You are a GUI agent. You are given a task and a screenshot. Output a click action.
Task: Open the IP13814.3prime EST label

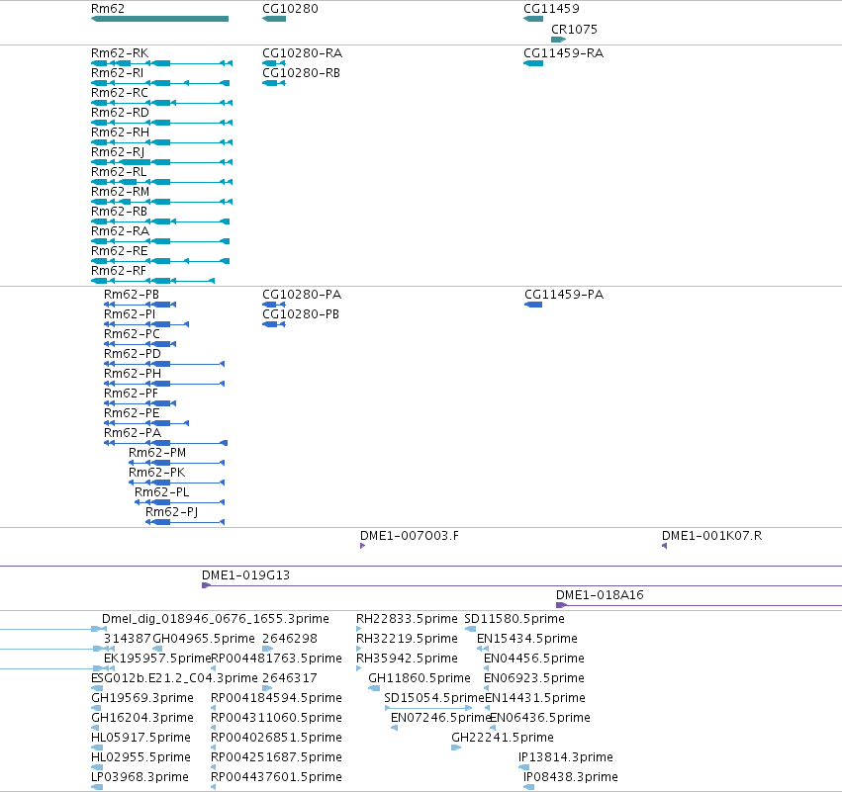[565, 757]
